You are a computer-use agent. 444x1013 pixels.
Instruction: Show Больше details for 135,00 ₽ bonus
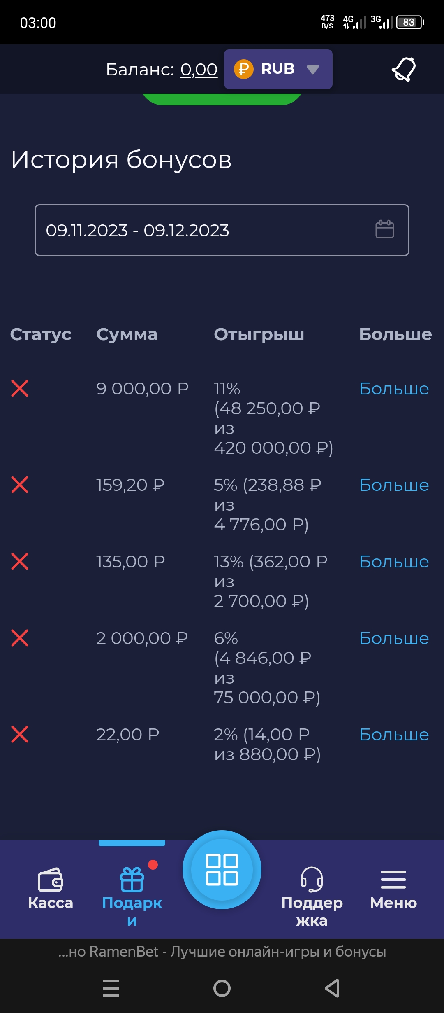click(x=394, y=562)
